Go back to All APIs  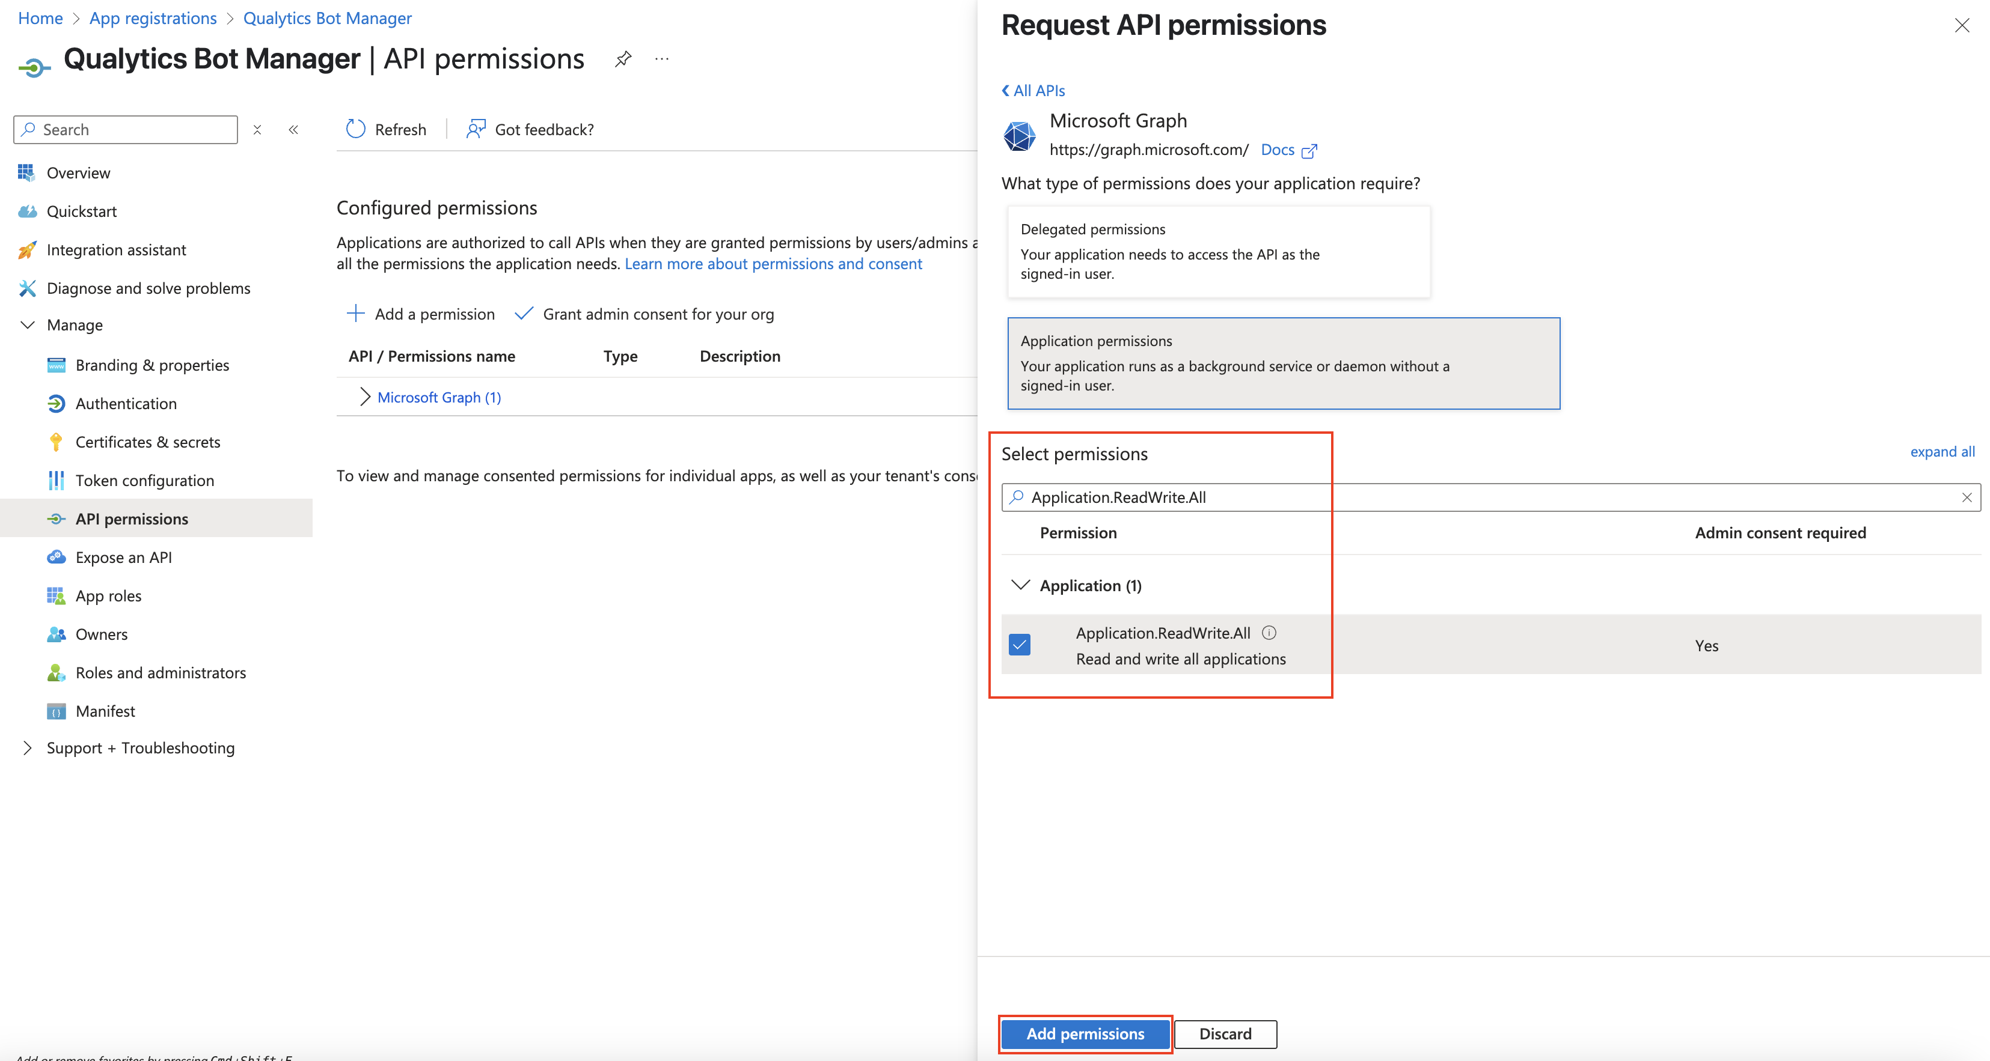coord(1033,91)
